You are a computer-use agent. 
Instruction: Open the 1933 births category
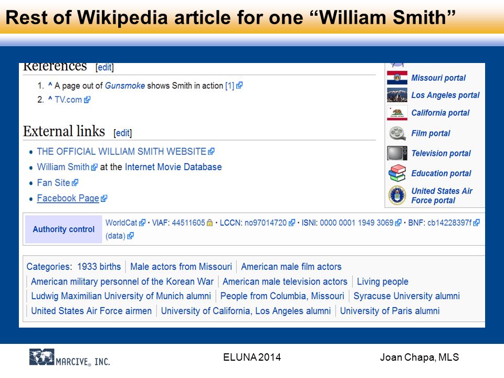[99, 267]
